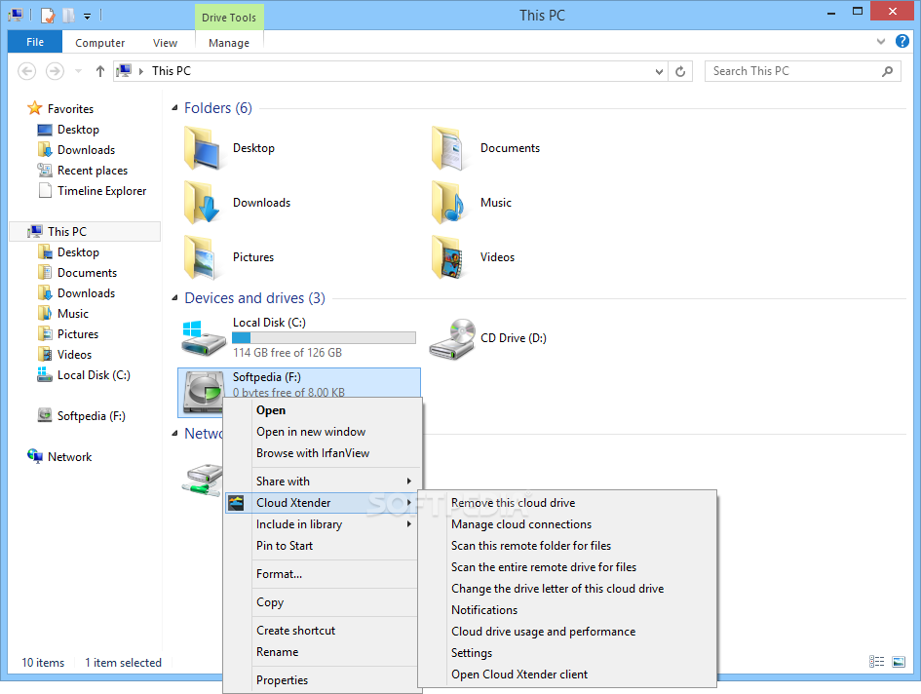Choose Properties from context menu
The height and width of the screenshot is (694, 921).
point(323,680)
